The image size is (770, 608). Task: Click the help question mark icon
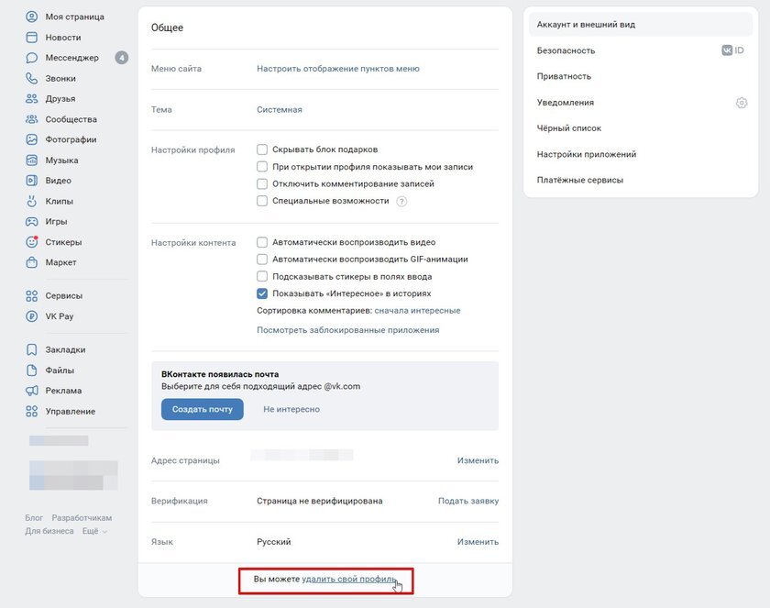401,202
